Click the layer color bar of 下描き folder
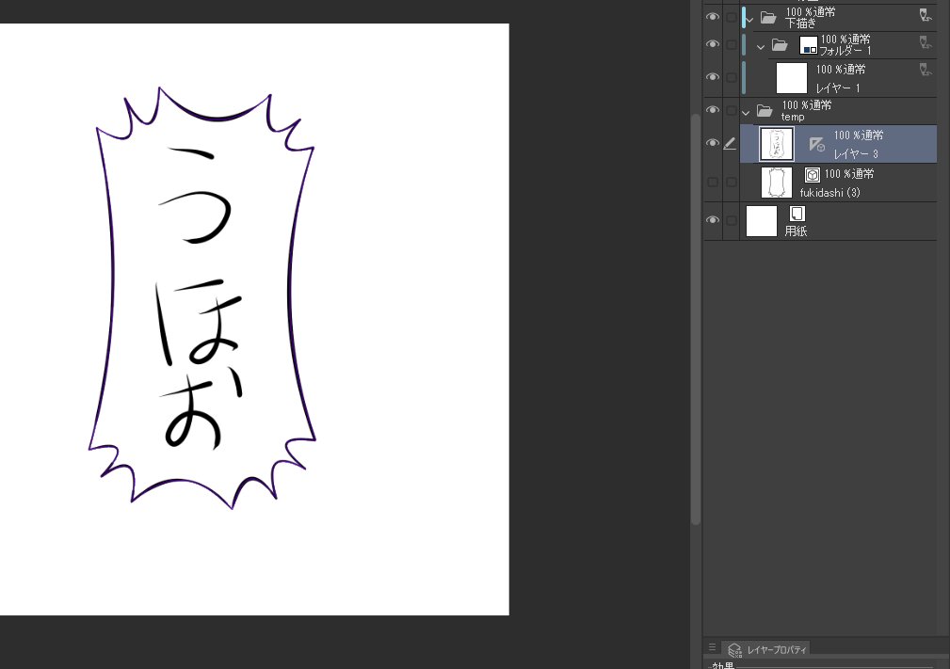The height and width of the screenshot is (669, 950). click(744, 17)
